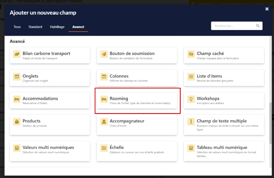Open the Standard tab

[35, 27]
